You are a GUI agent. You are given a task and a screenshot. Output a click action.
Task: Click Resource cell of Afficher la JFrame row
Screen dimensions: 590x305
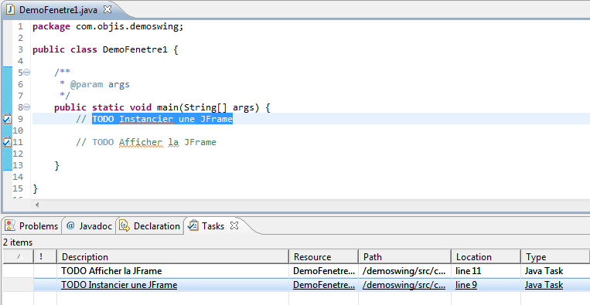(x=324, y=271)
